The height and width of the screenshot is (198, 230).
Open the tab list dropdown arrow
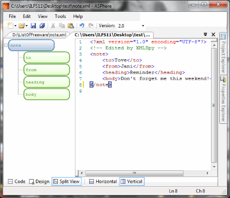pos(205,34)
